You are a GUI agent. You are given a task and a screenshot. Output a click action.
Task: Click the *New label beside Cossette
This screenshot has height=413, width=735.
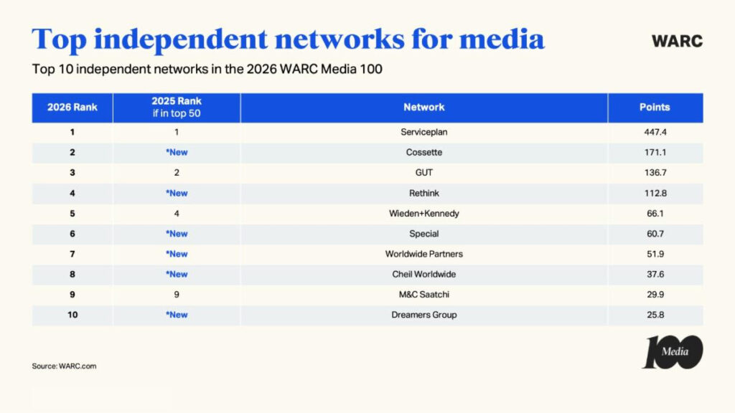pos(175,152)
